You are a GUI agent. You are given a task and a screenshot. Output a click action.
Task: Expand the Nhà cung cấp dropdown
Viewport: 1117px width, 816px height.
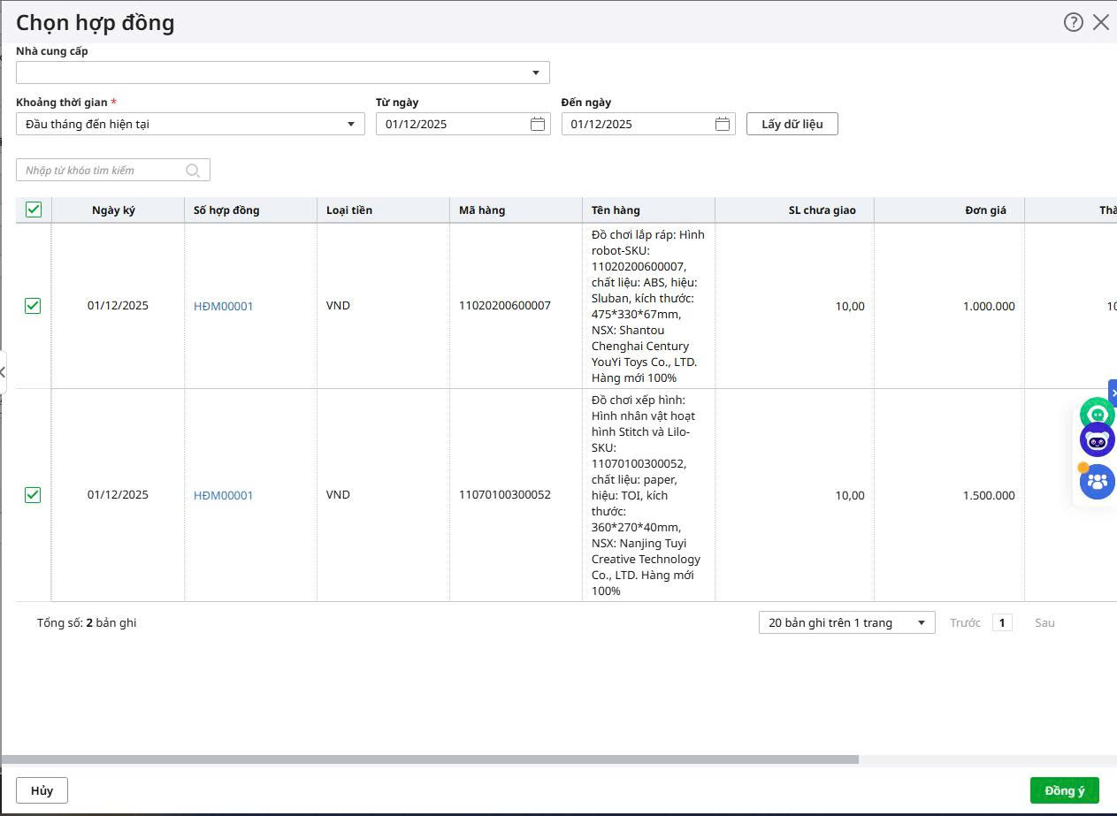coord(535,72)
